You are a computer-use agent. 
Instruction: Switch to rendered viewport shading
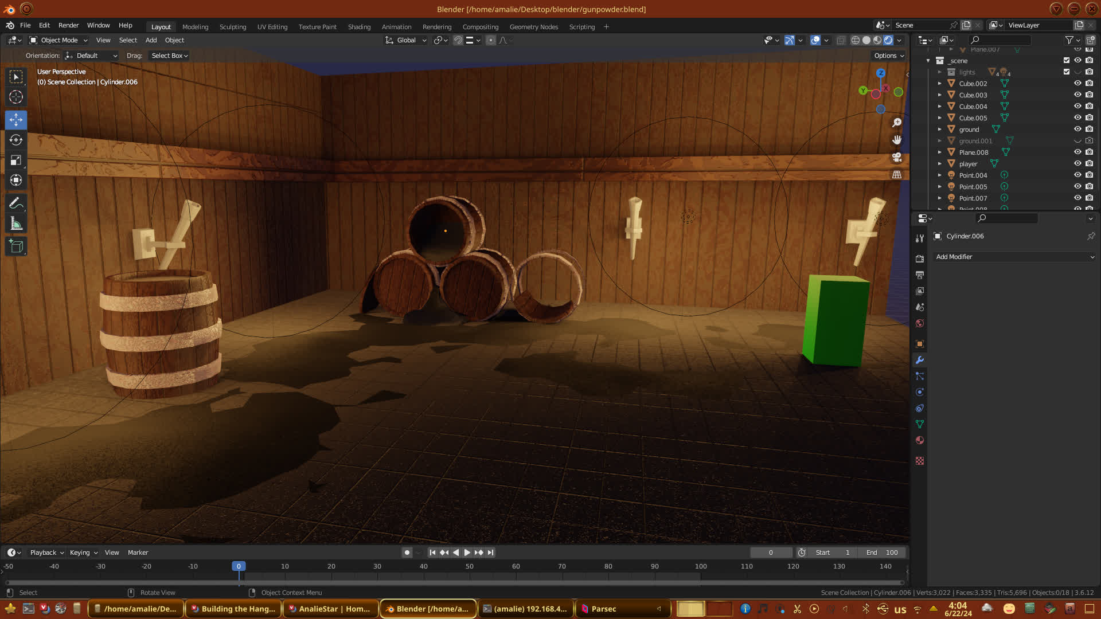[888, 40]
